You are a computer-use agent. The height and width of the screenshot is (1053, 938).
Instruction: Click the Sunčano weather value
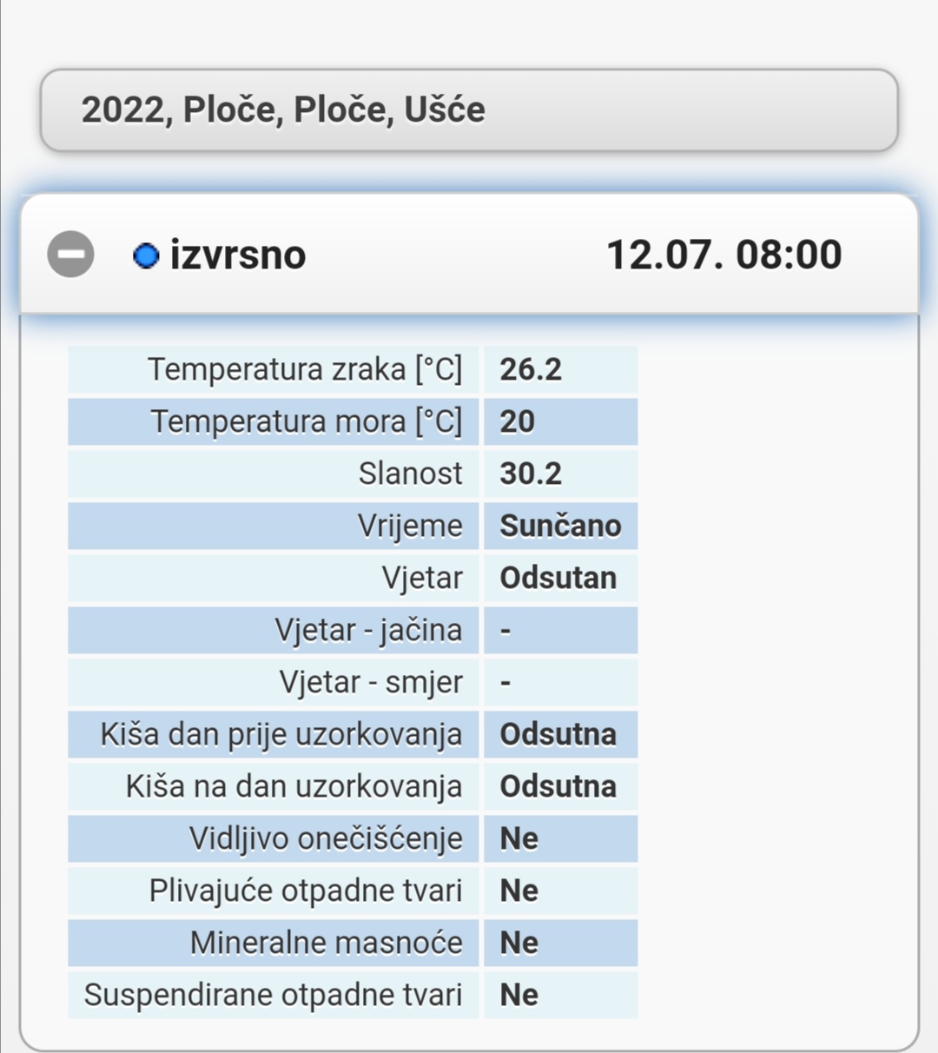coord(560,526)
